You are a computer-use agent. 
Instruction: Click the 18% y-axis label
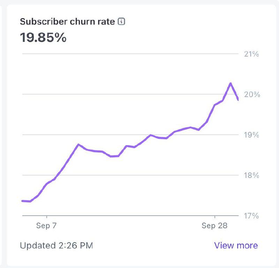tap(251, 175)
